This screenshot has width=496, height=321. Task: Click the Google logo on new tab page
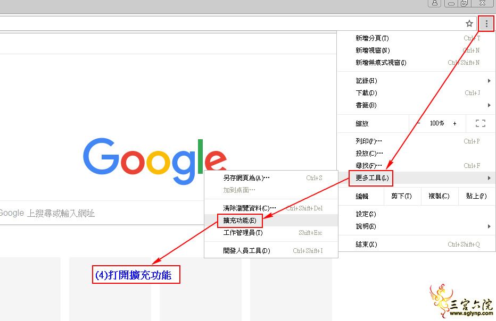pyautogui.click(x=155, y=161)
